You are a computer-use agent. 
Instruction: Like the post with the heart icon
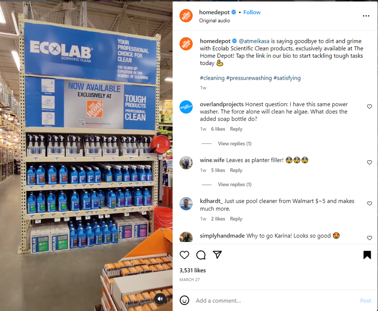tap(185, 255)
